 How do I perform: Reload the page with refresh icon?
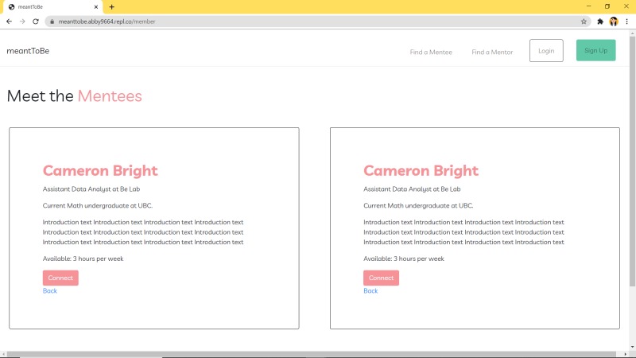click(x=36, y=21)
